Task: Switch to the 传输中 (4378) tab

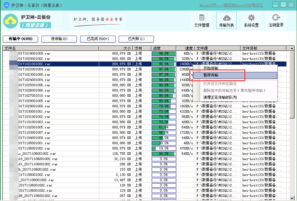Action: pyautogui.click(x=20, y=39)
